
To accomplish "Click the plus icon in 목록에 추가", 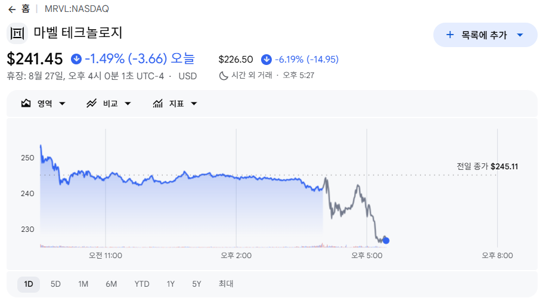I will pyautogui.click(x=450, y=35).
